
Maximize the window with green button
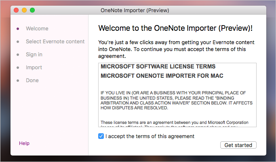click(x=32, y=10)
